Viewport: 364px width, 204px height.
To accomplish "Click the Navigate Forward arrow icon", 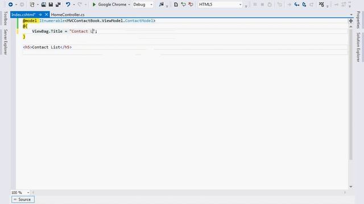I will click(22, 5).
